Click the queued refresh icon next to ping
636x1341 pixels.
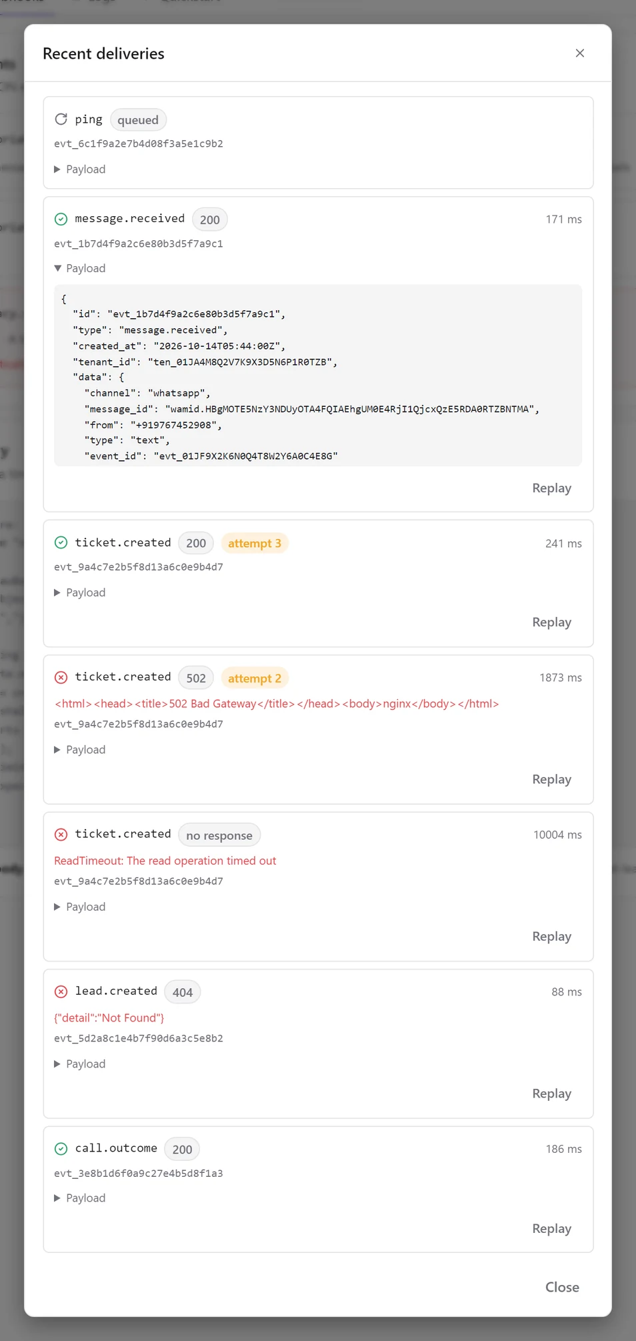(61, 119)
